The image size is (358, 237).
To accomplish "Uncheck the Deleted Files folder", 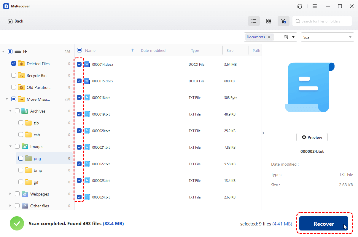I will coord(13,63).
